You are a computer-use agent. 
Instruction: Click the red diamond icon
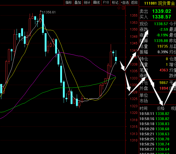(x=119, y=8)
